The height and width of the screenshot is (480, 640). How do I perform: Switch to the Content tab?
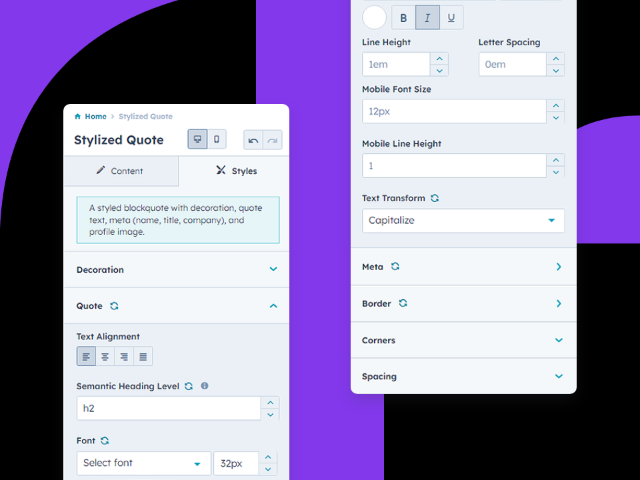(121, 171)
